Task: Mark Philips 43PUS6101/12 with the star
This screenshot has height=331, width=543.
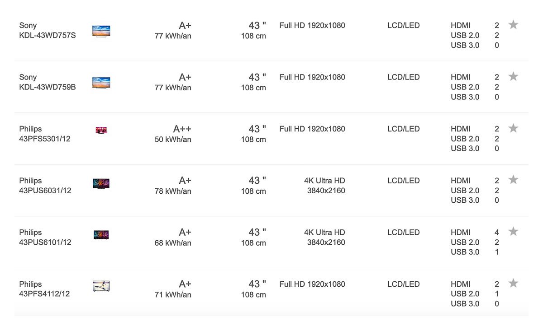Action: pos(513,232)
